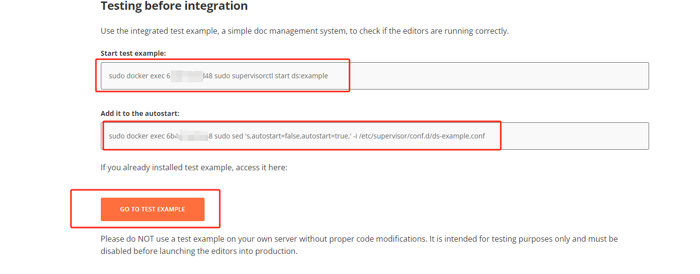Click the "Testing before integration" heading
This screenshot has height=274, width=700.
click(x=174, y=6)
